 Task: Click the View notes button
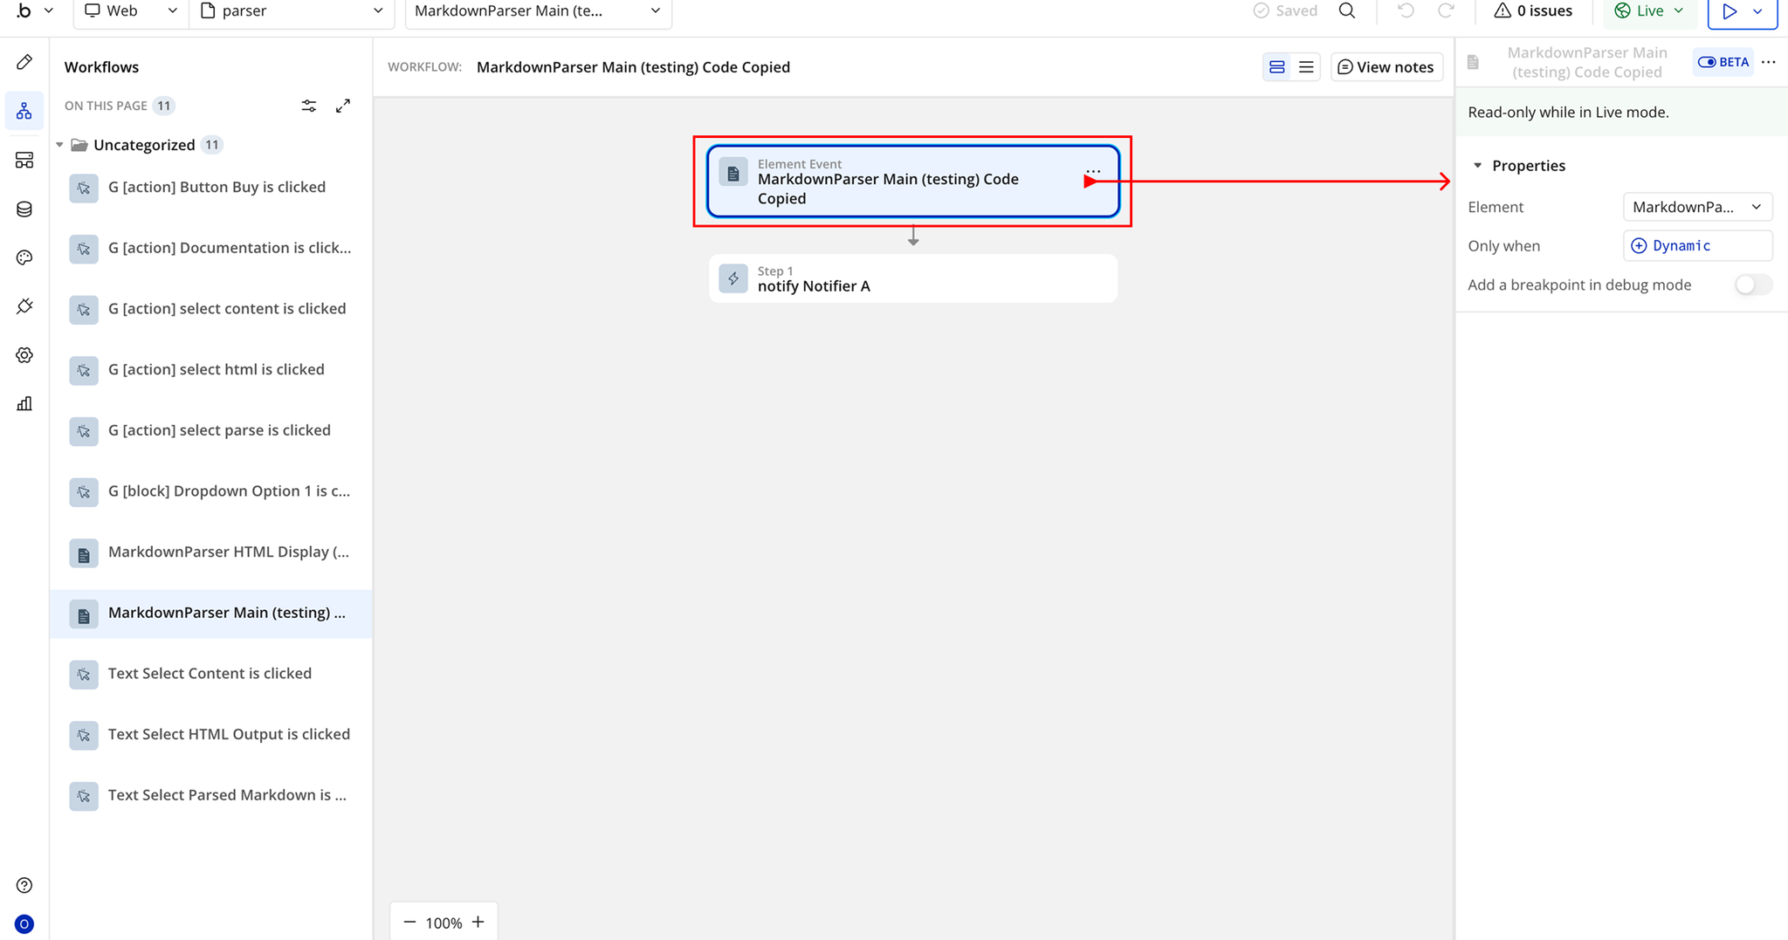tap(1386, 67)
